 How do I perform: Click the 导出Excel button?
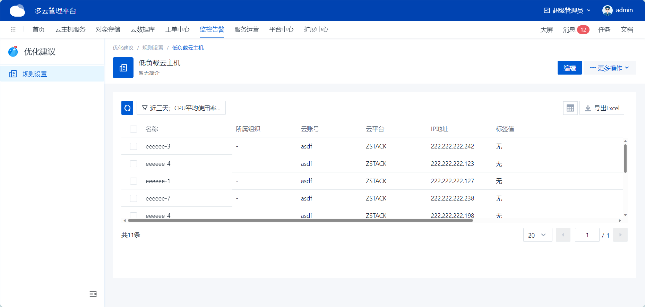coord(602,108)
